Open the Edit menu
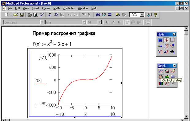The width and height of the screenshot is (190, 121). [17, 8]
